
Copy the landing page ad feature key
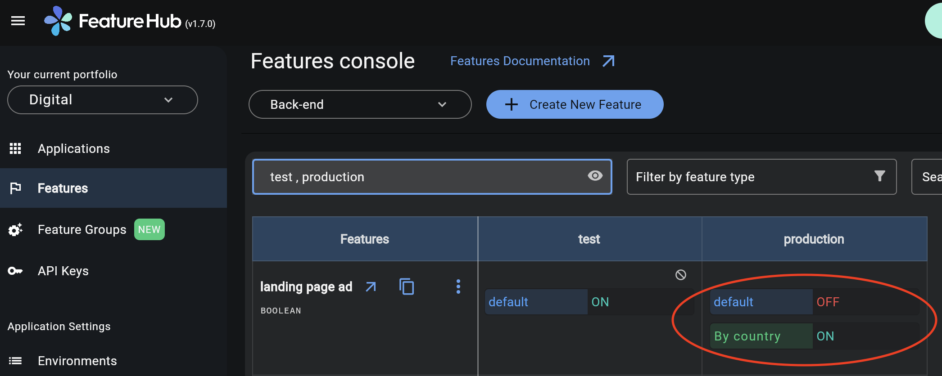(x=406, y=286)
